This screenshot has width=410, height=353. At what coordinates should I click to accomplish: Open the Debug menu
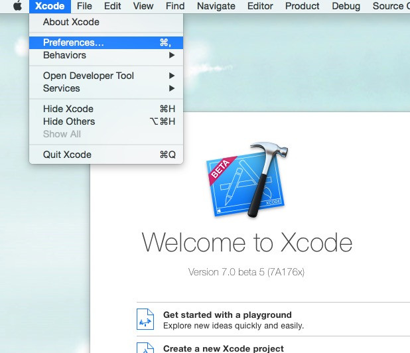pyautogui.click(x=346, y=6)
